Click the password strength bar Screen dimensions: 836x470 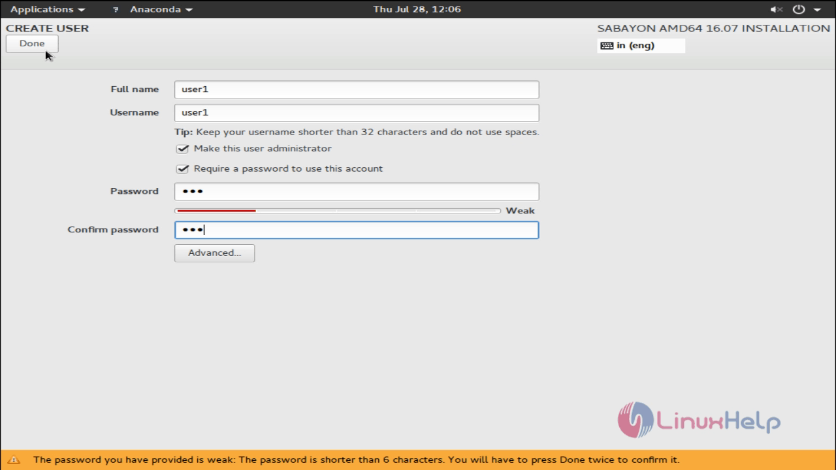338,211
